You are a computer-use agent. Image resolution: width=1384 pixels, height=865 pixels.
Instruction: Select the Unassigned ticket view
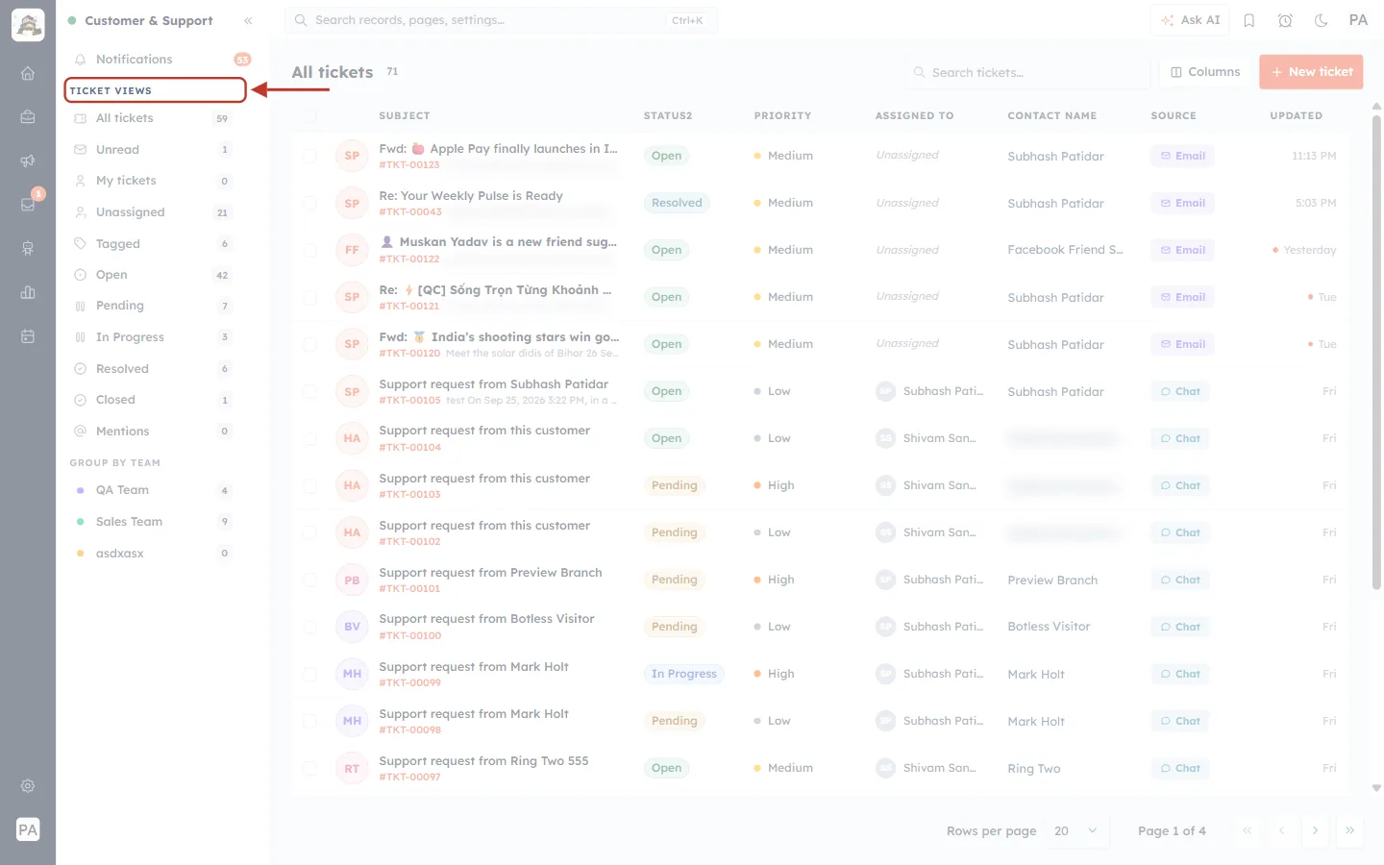(154, 212)
